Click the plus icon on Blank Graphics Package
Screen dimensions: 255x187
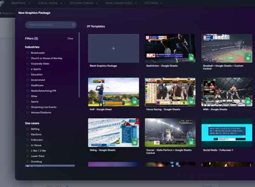113,48
